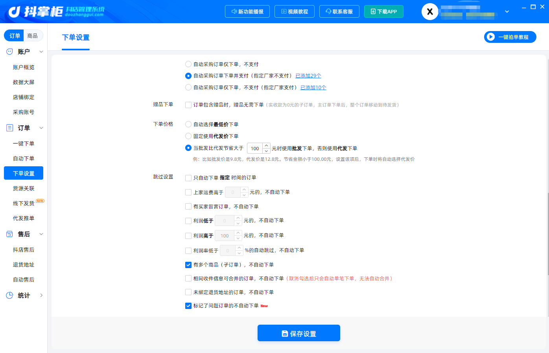Image resolution: width=549 pixels, height=353 pixels.
Task: Enable 赠品无需下单 checkbox
Action: coord(188,105)
